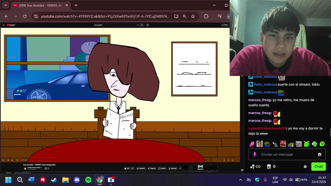Clear the 'tres acordes' search text
331x186 pixels.
point(138,25)
